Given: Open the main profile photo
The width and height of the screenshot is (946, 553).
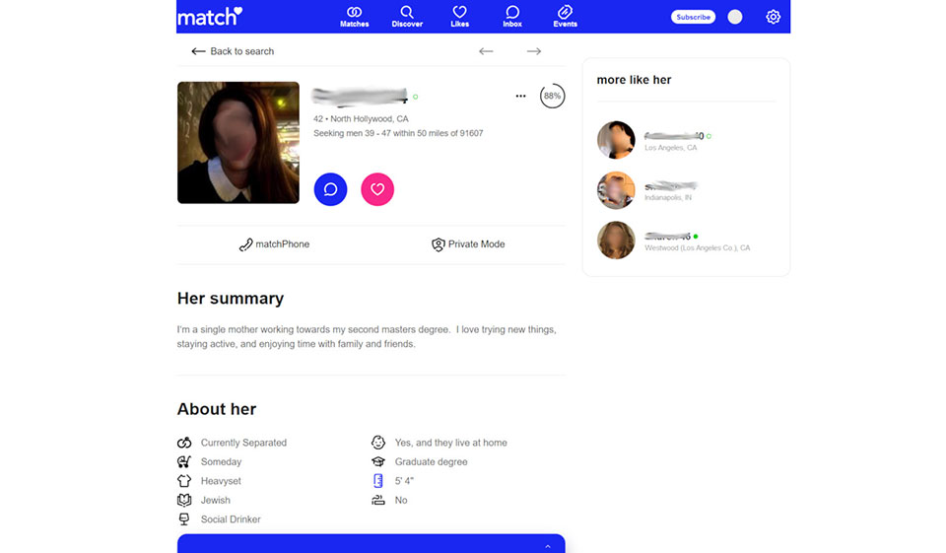Looking at the screenshot, I should point(237,142).
